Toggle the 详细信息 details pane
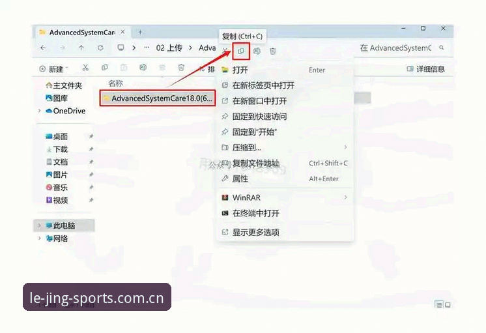 (x=425, y=69)
